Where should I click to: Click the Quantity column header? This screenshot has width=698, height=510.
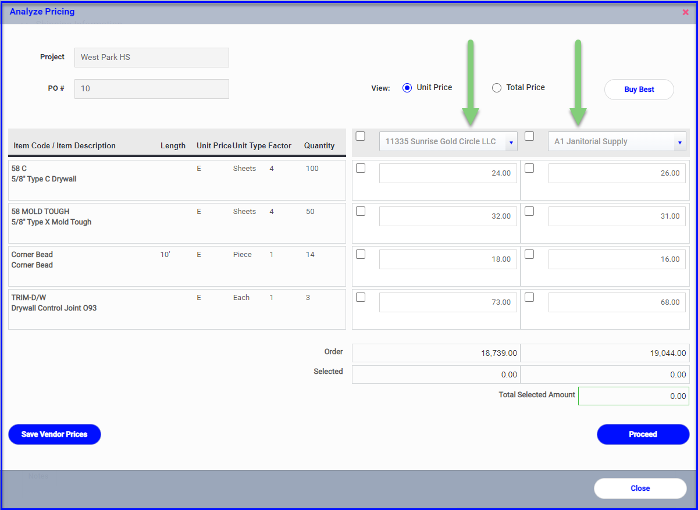click(x=319, y=146)
